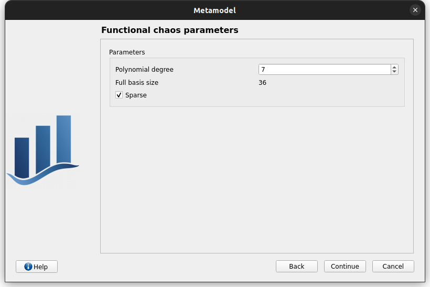Viewport: 430px width, 287px height.
Task: Open Help via its text label
Action: [41, 267]
